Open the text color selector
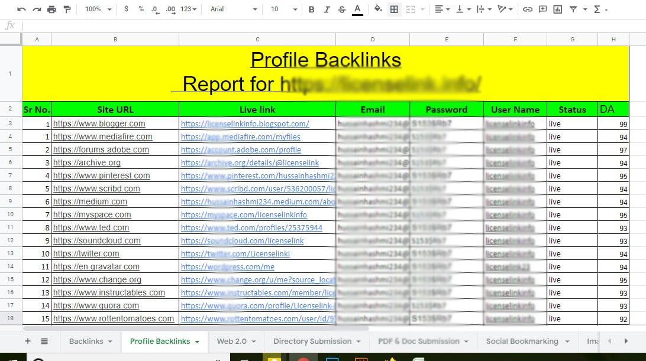Viewport: 646px width, 361px height. [x=356, y=9]
